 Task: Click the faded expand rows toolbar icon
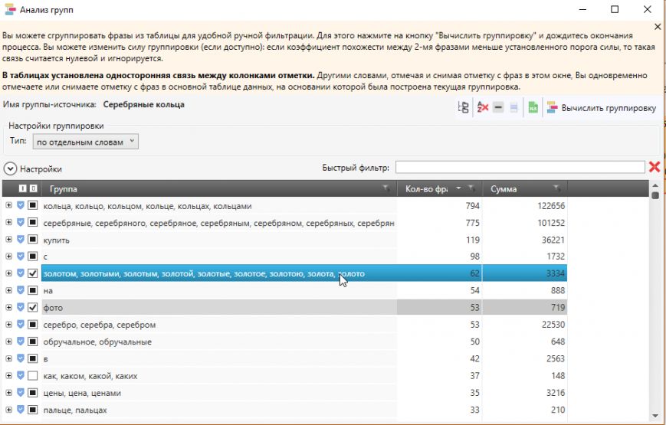513,108
